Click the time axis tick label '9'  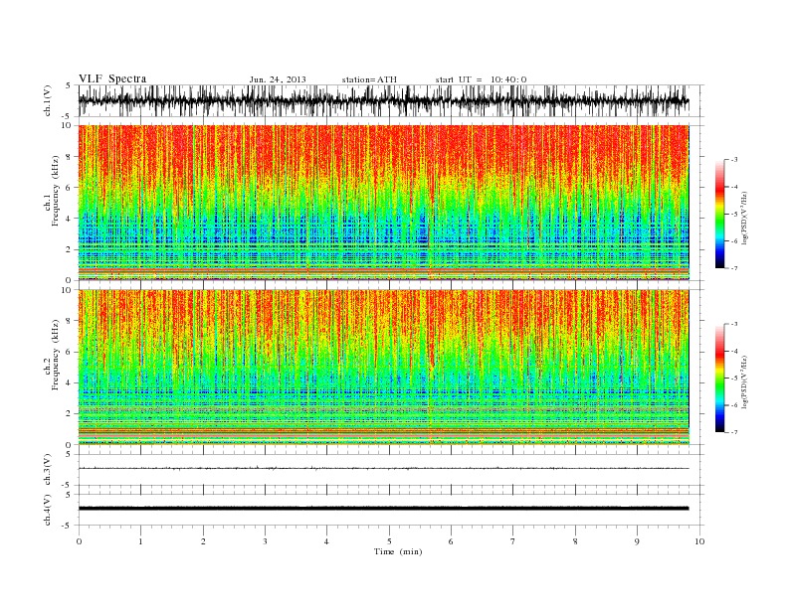637,541
